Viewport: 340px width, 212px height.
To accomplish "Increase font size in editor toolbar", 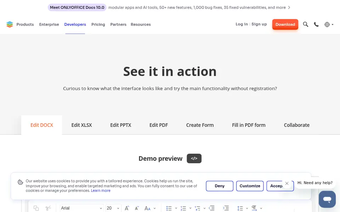I will click(127, 208).
